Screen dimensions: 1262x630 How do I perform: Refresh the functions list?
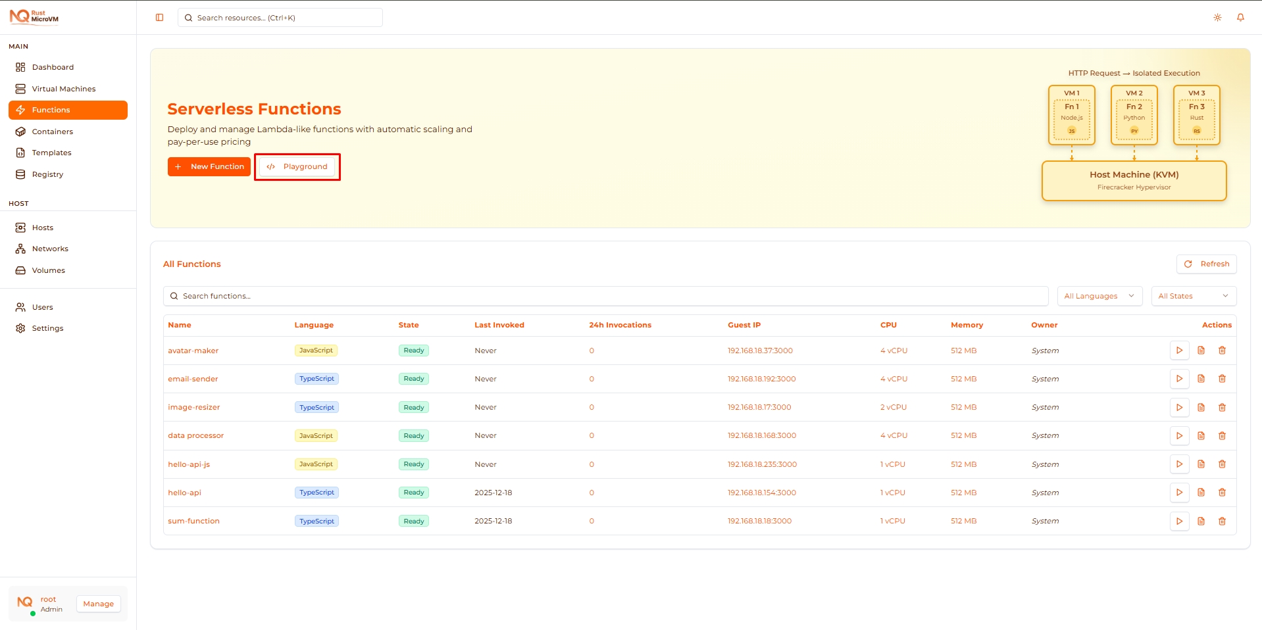(1206, 264)
